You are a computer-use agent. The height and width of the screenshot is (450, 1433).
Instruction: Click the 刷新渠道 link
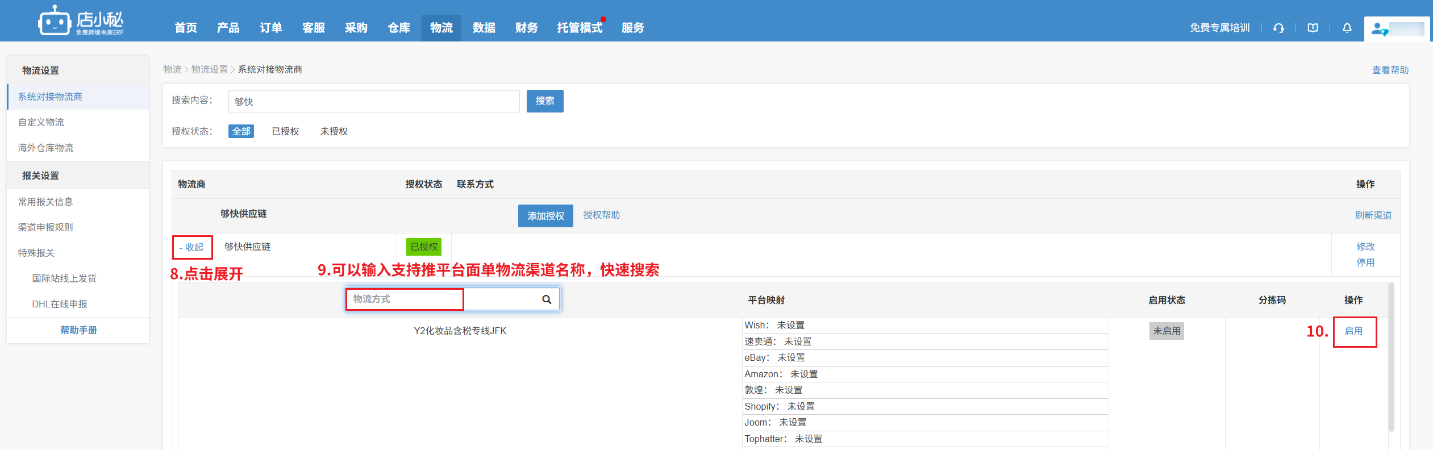point(1373,215)
